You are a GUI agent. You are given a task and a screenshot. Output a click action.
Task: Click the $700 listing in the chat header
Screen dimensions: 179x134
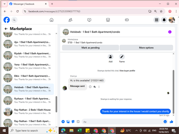(x=85, y=43)
